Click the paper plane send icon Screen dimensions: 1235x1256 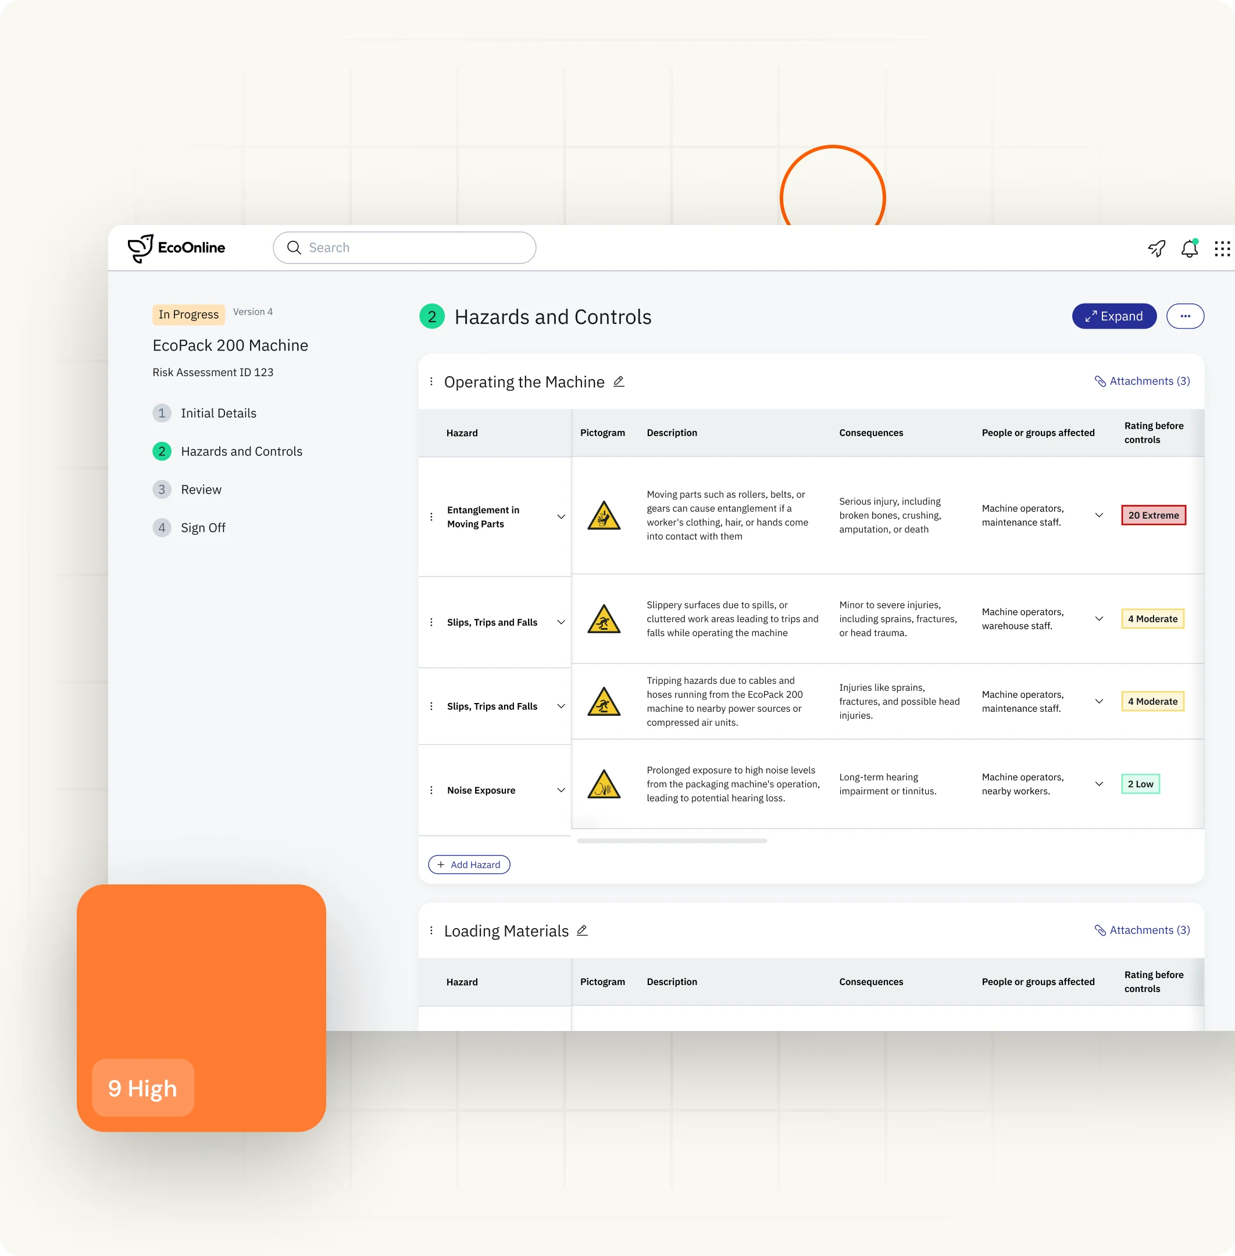[x=1156, y=248]
